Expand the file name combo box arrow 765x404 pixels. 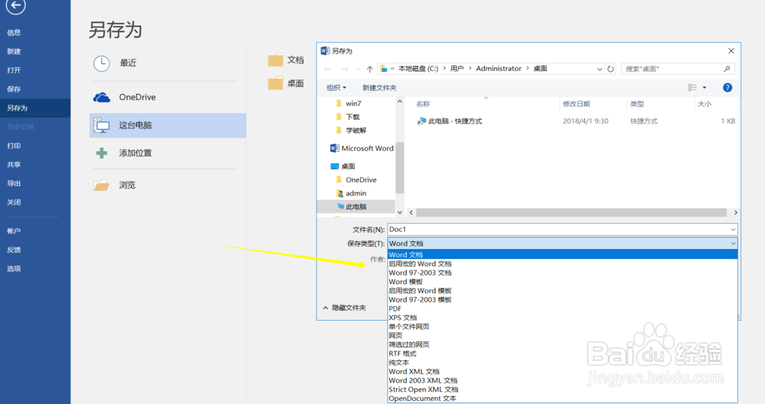733,230
